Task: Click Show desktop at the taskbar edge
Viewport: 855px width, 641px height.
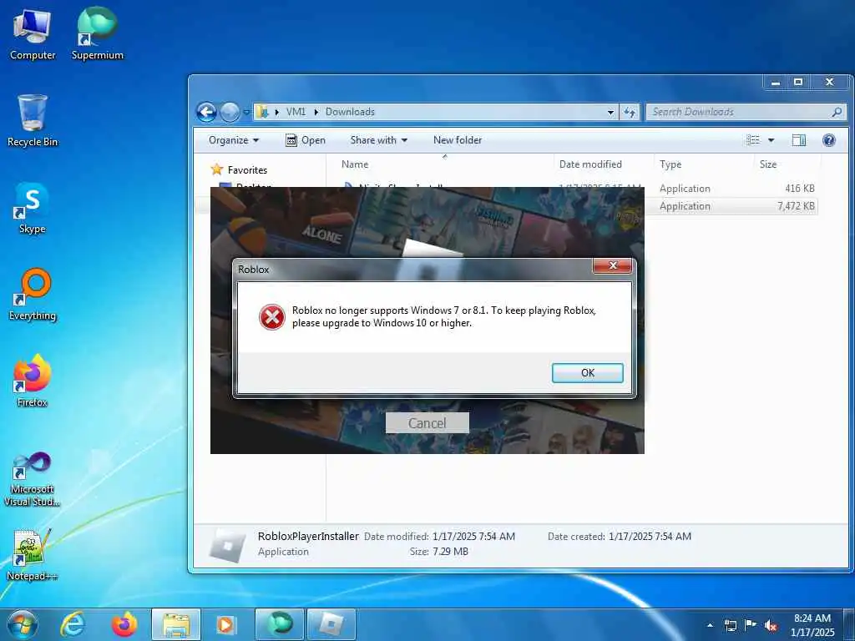Action: coord(848,624)
